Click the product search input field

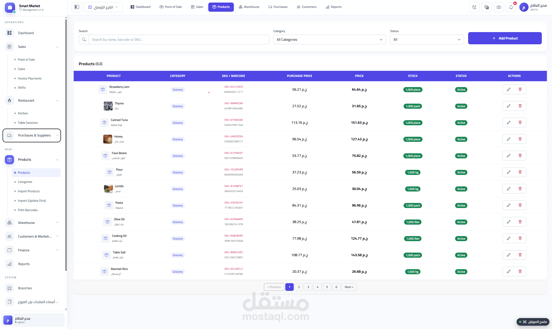(179, 39)
